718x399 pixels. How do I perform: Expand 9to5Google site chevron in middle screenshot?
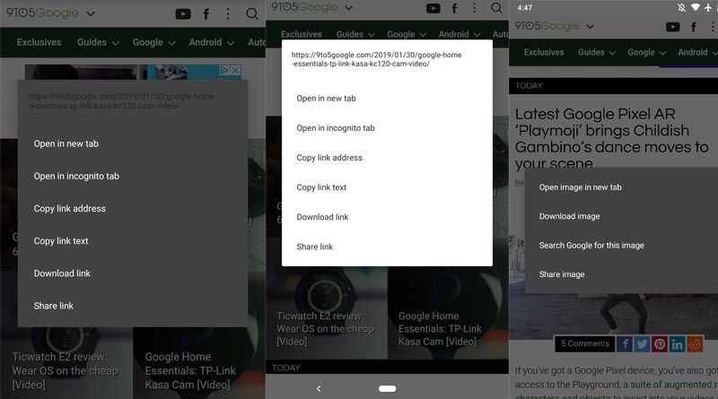tap(348, 8)
